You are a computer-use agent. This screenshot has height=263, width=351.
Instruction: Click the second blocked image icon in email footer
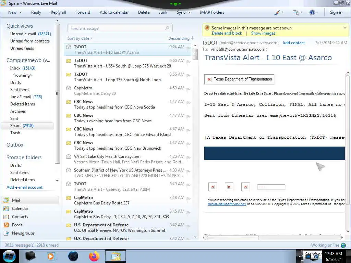pyautogui.click(x=229, y=187)
